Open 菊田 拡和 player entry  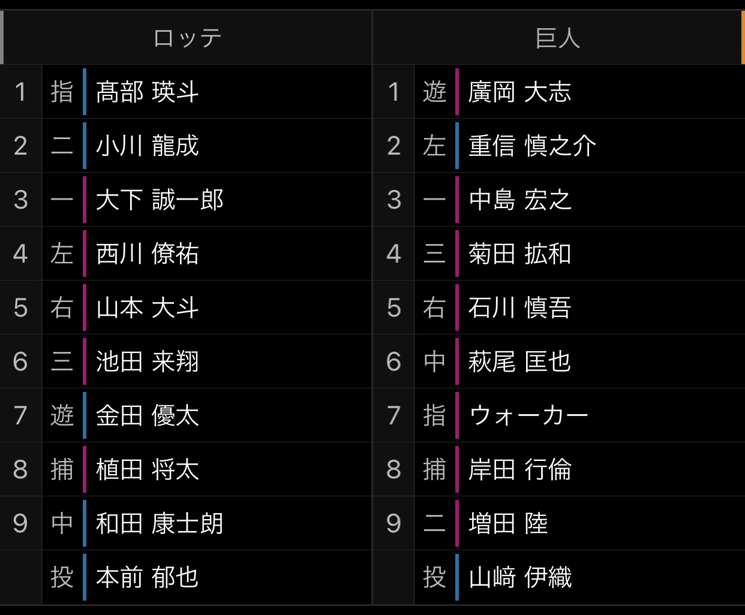pyautogui.click(x=519, y=254)
